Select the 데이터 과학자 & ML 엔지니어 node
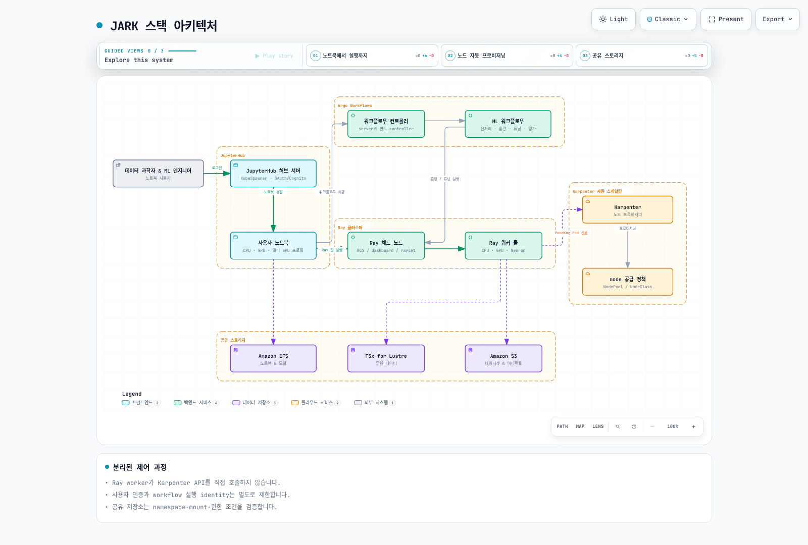Screen dimensions: 808x545 click(x=158, y=174)
